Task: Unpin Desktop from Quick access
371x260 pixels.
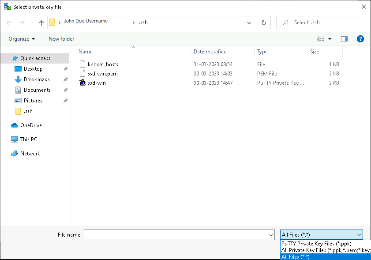Action: click(x=65, y=69)
